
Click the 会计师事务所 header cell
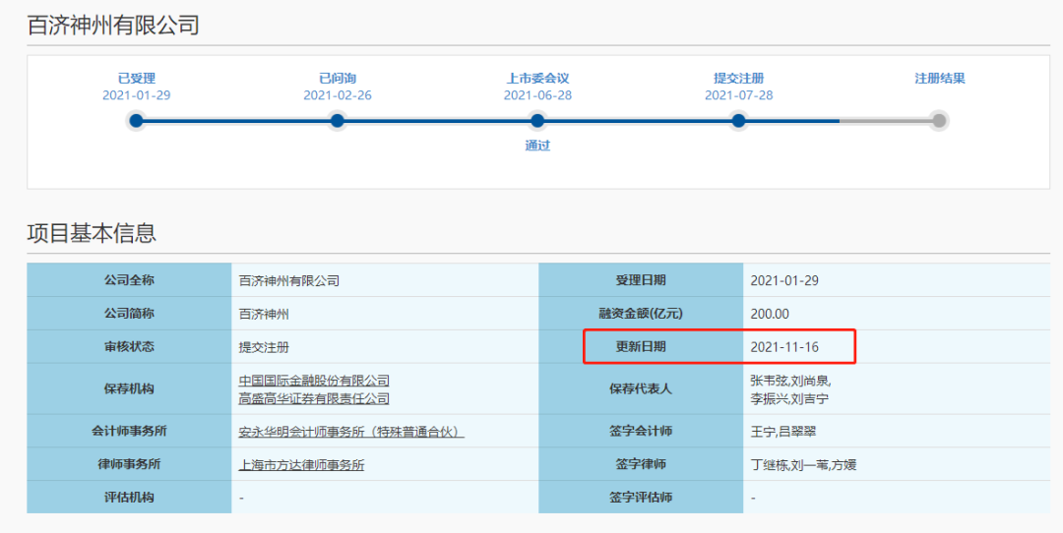(x=129, y=432)
